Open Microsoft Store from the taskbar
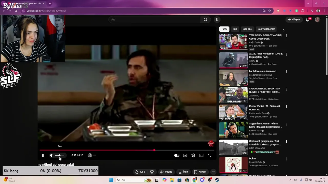328x184 pixels. (x=179, y=180)
